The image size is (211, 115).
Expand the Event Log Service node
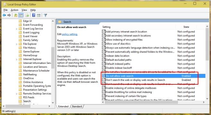[x=17, y=29]
